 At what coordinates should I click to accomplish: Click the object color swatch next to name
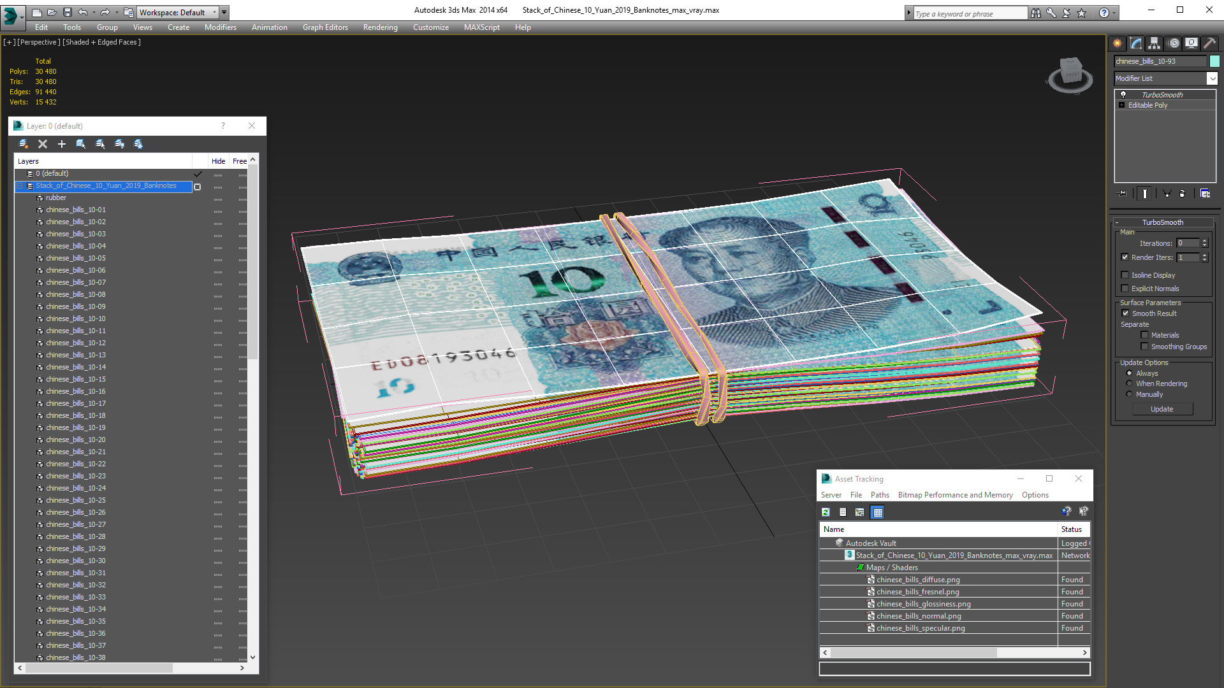click(x=1214, y=61)
